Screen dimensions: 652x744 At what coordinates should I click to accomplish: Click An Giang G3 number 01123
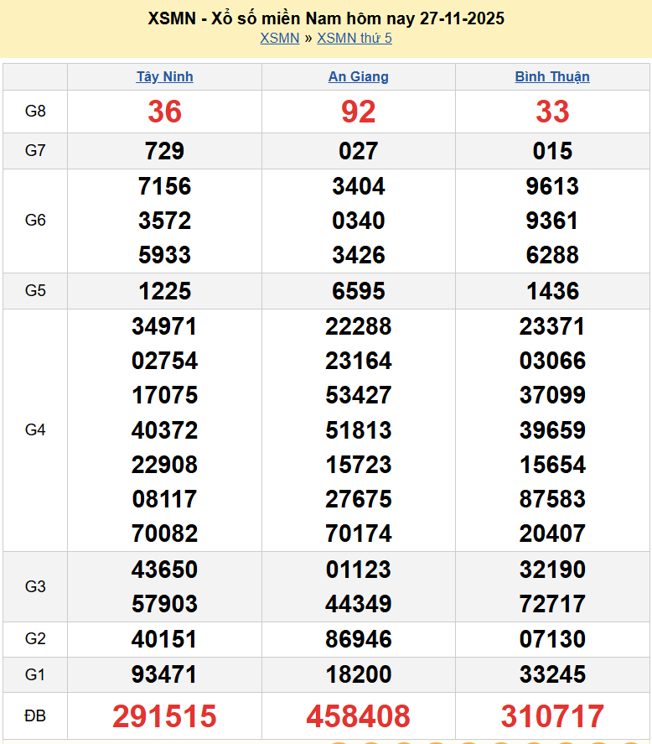tap(358, 570)
